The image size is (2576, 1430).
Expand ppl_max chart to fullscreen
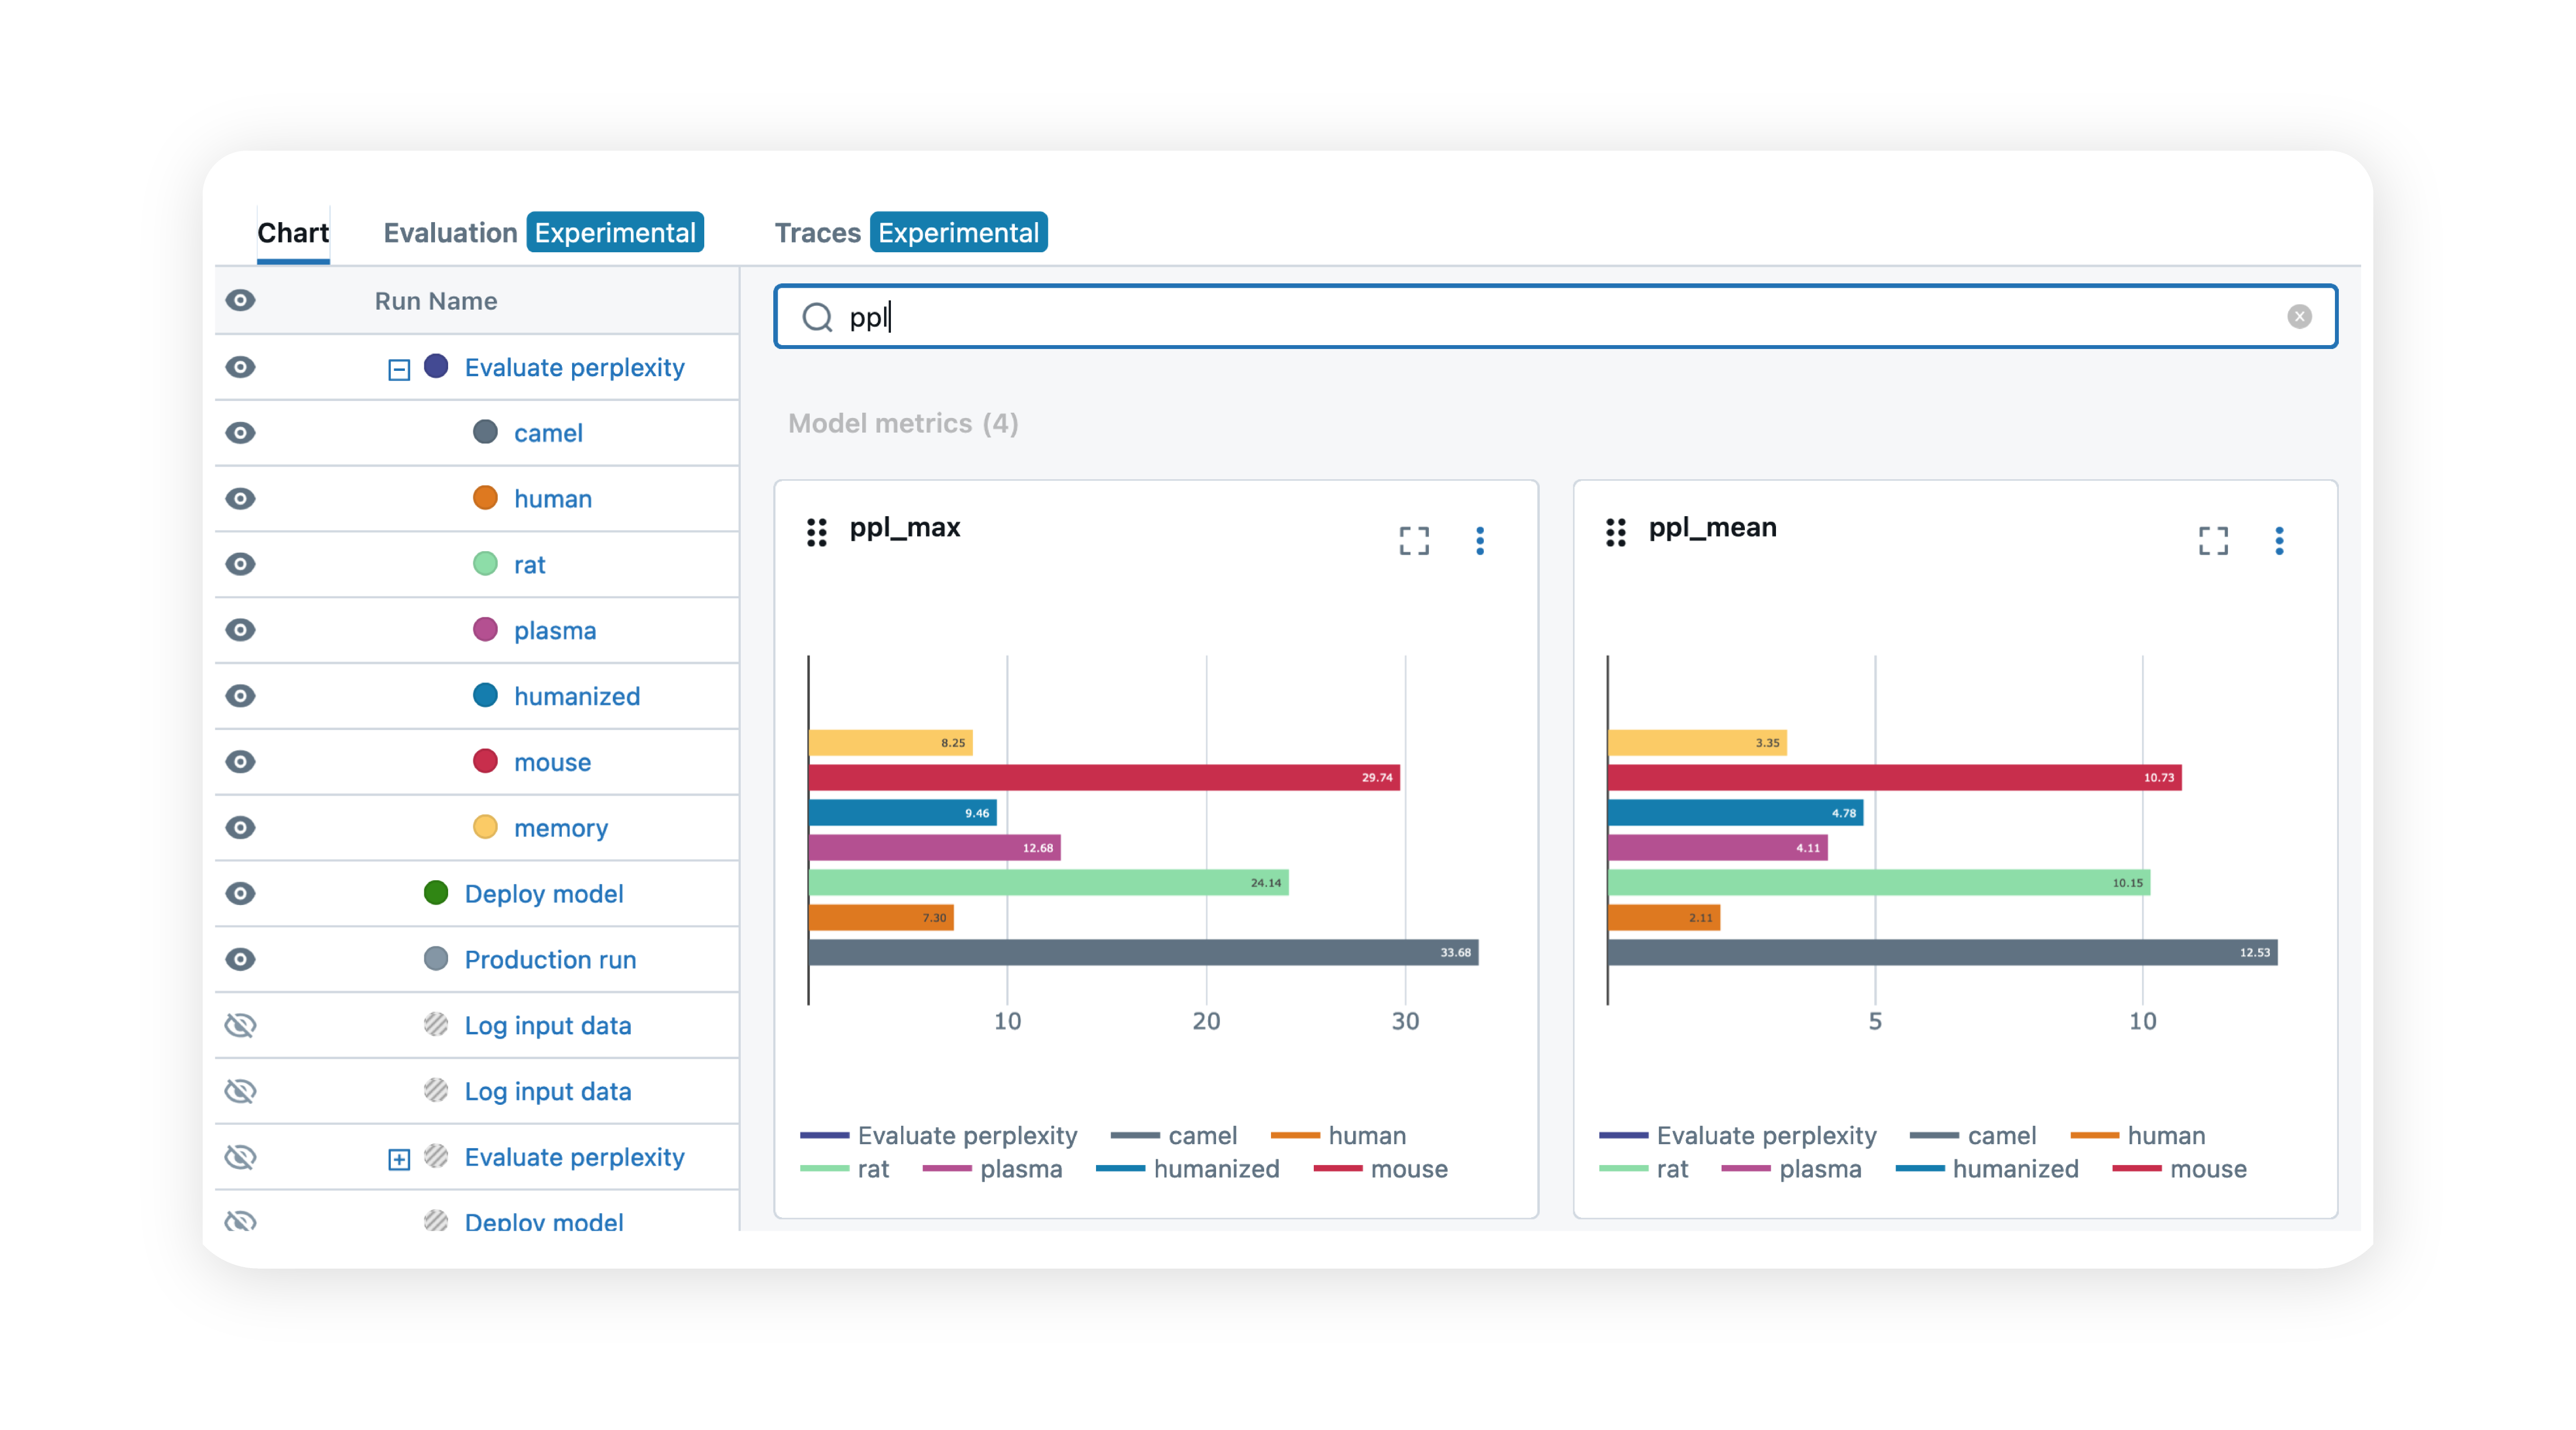click(1413, 540)
